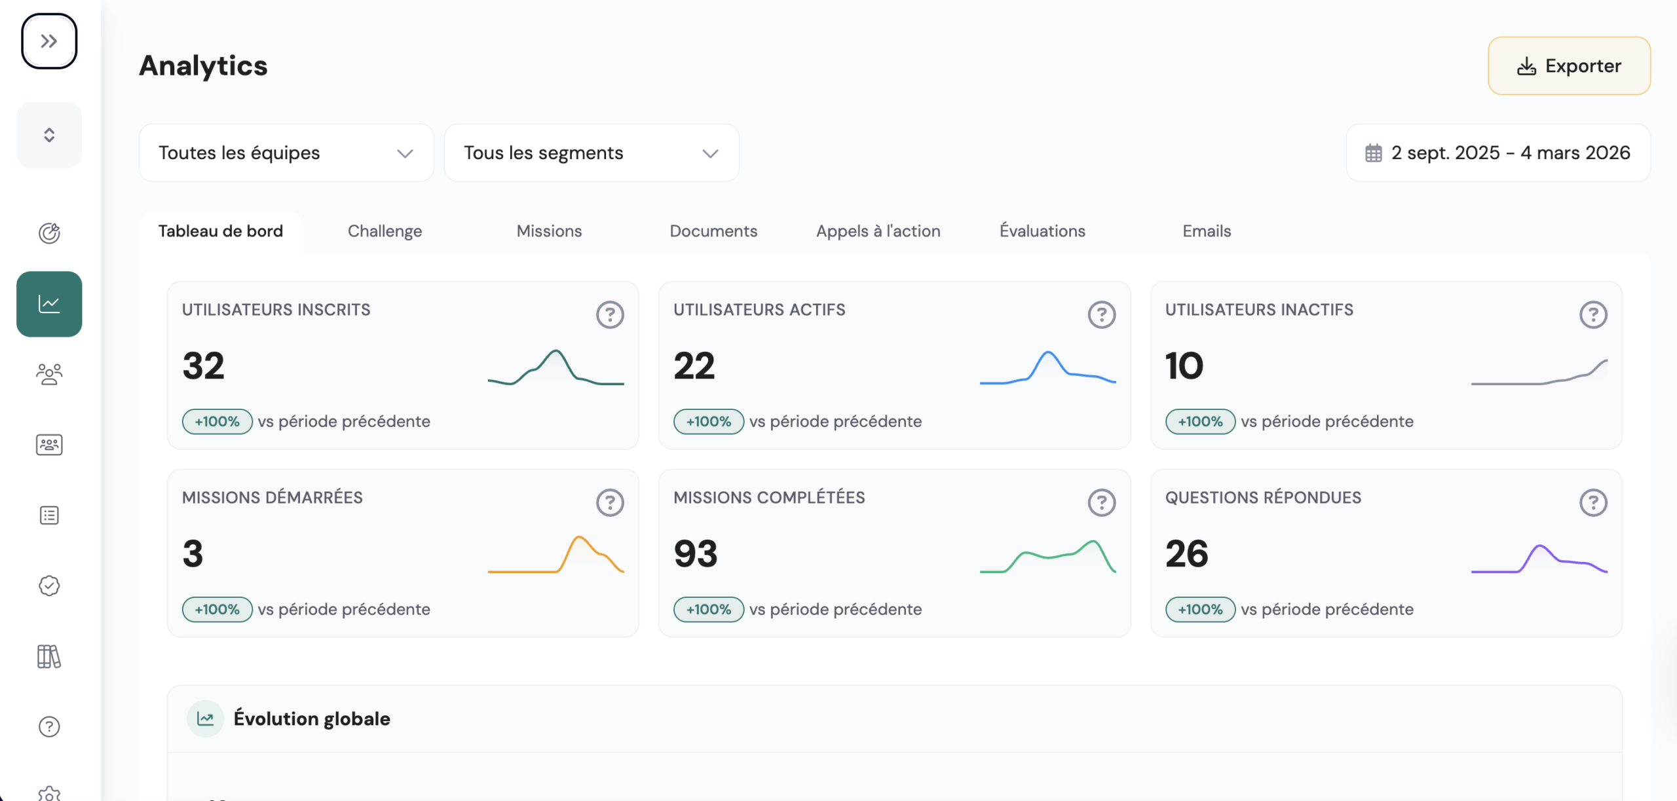
Task: Open the users group sidebar icon
Action: (49, 374)
